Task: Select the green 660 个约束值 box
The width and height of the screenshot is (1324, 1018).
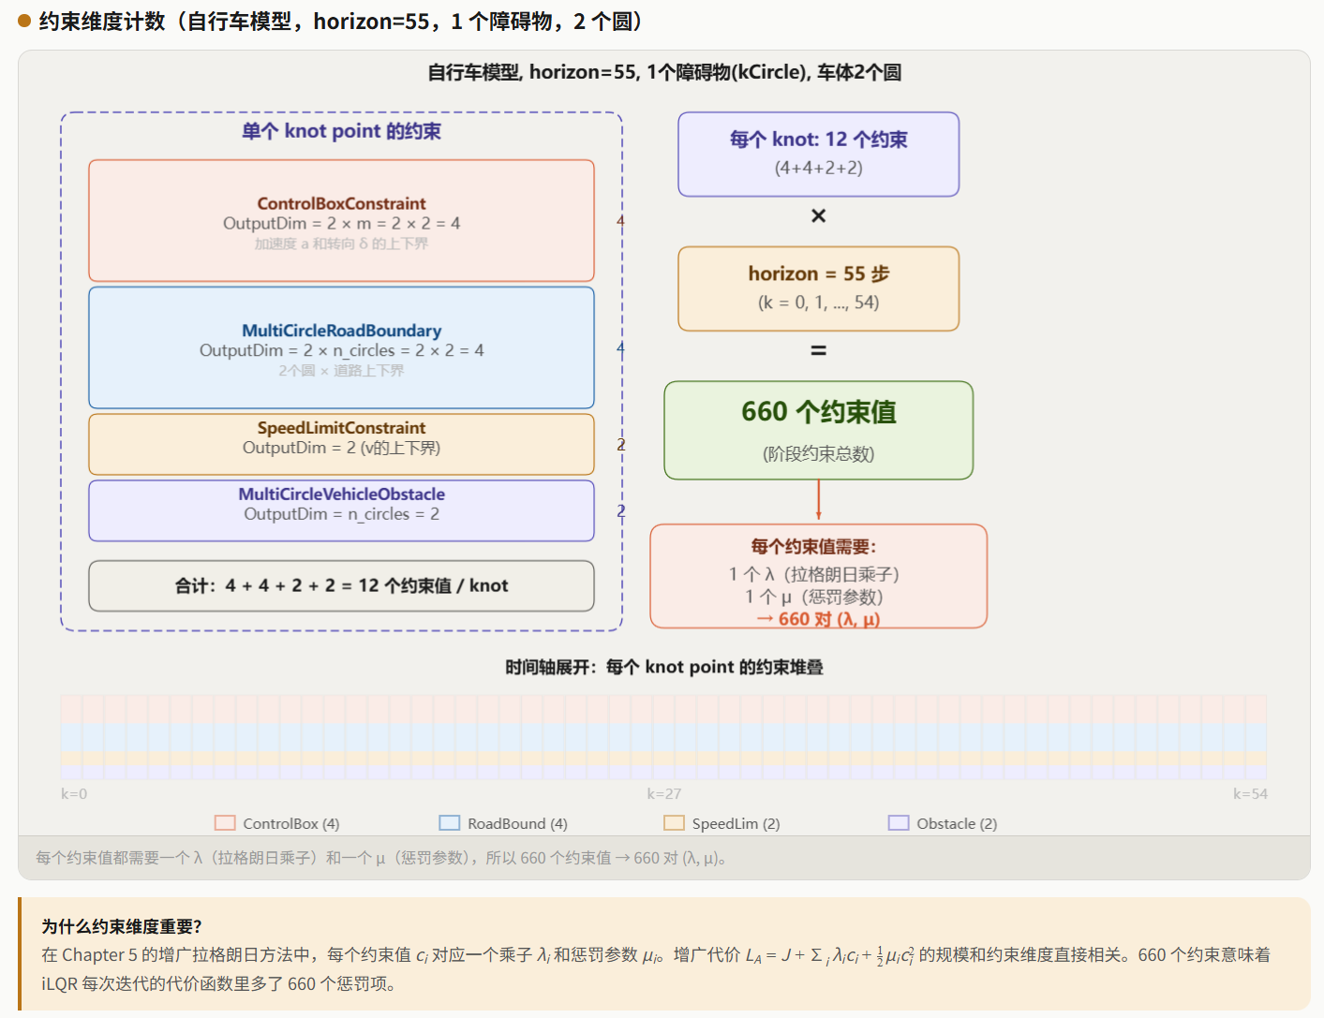Action: pos(818,430)
